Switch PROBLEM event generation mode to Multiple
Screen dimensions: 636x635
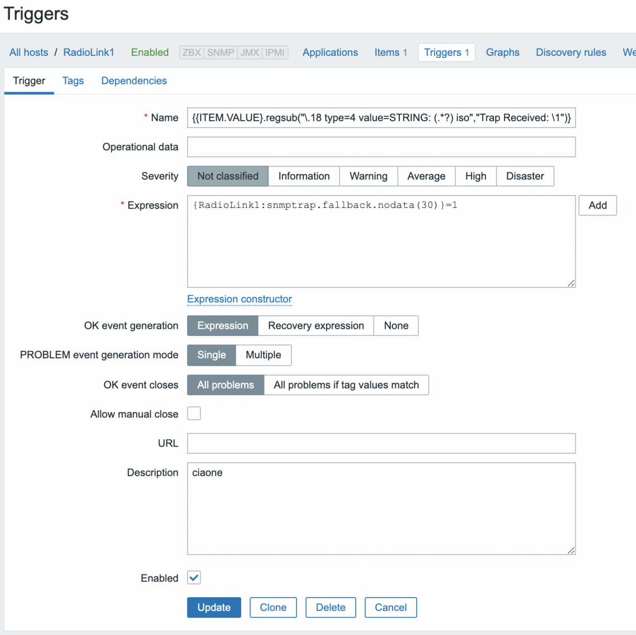coord(263,355)
